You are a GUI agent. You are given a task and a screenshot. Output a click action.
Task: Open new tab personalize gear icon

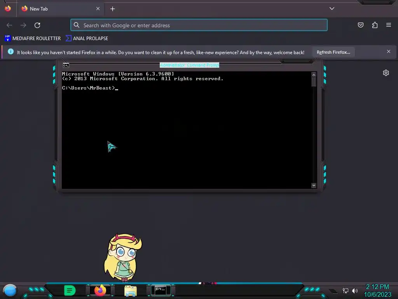click(386, 73)
